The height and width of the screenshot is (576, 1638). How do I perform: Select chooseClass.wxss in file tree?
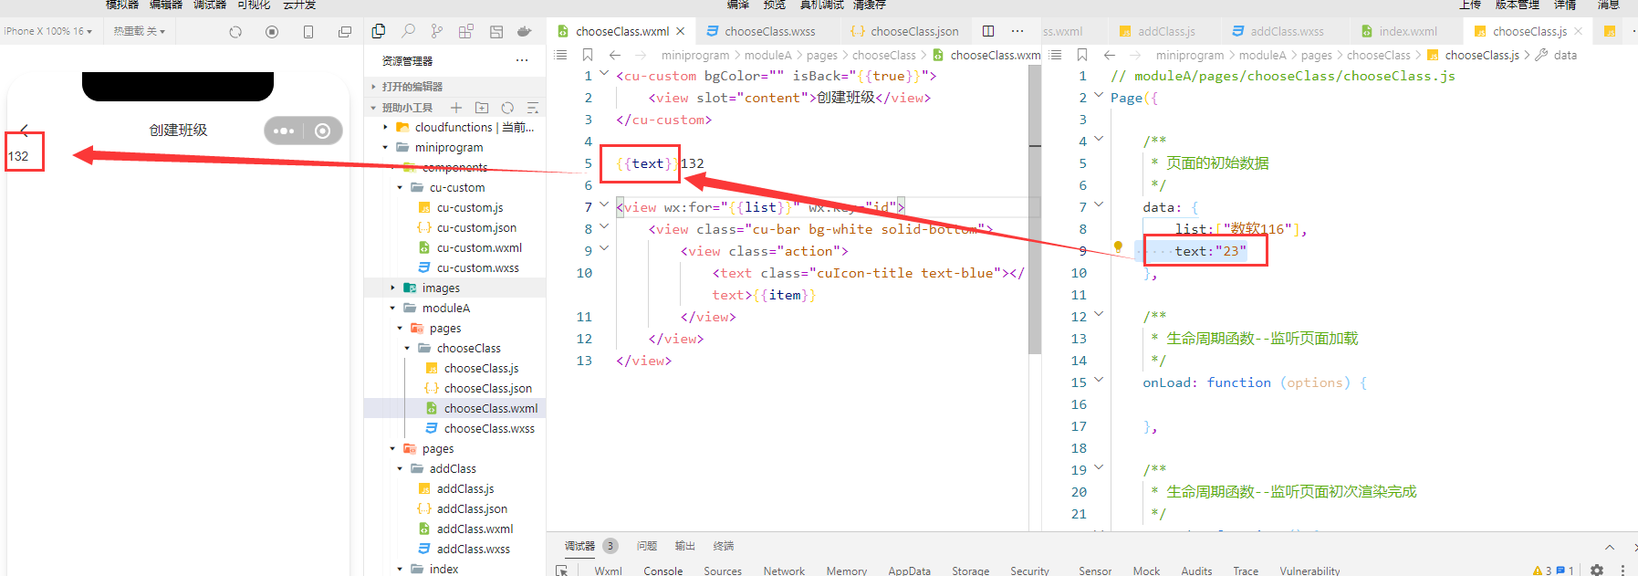click(489, 428)
